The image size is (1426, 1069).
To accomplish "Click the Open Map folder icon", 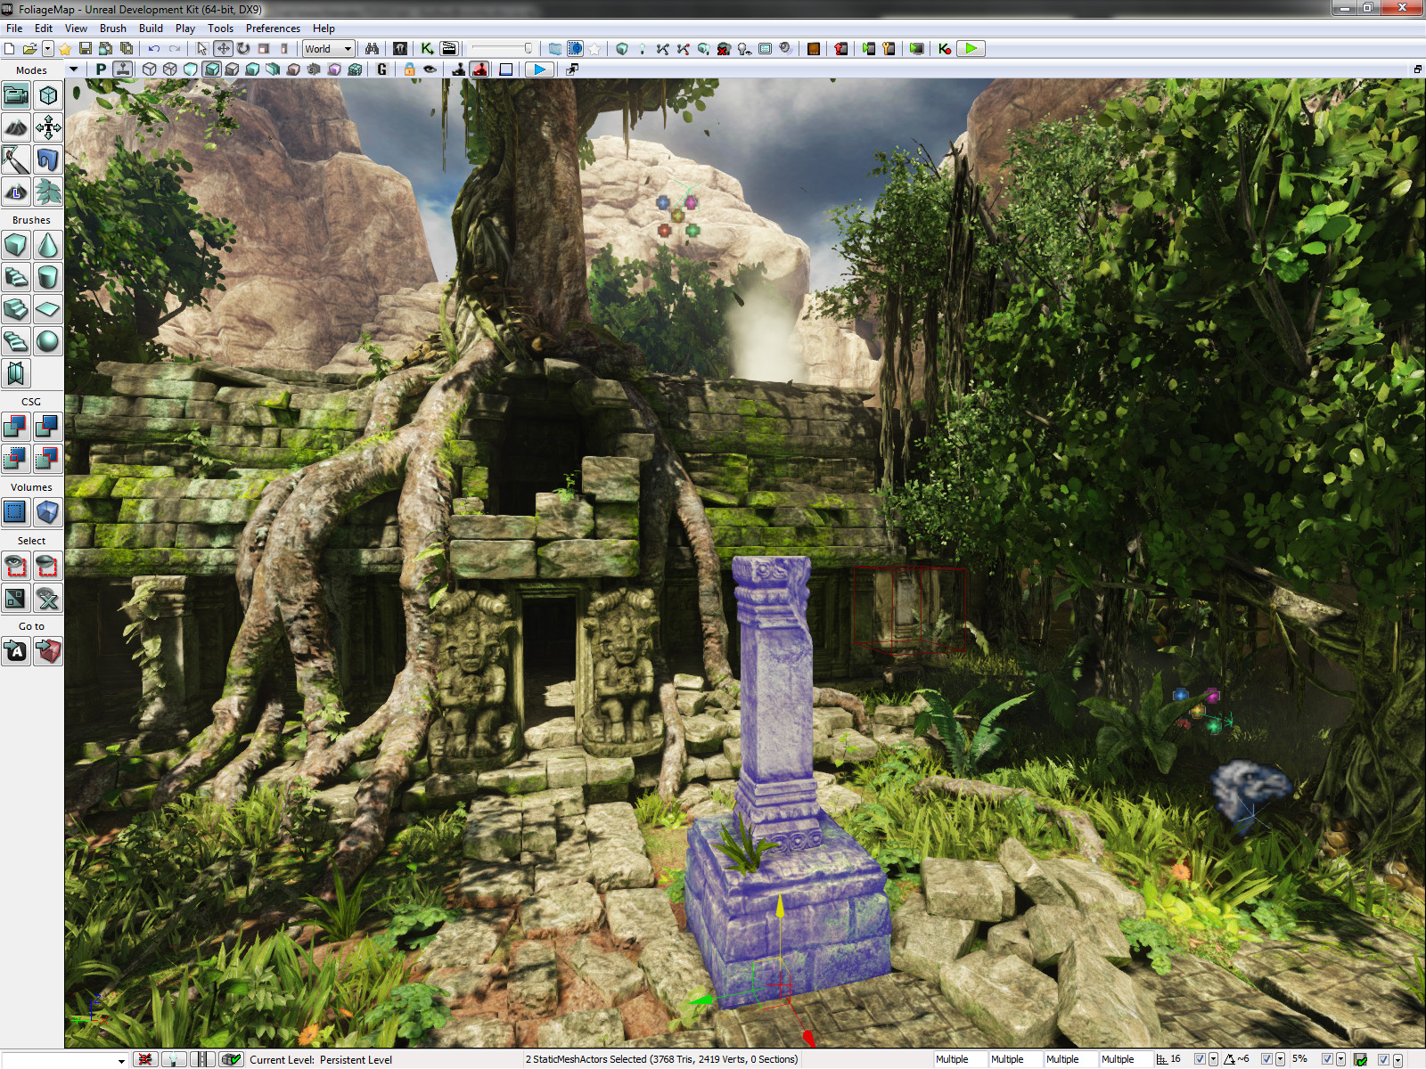I will point(29,49).
